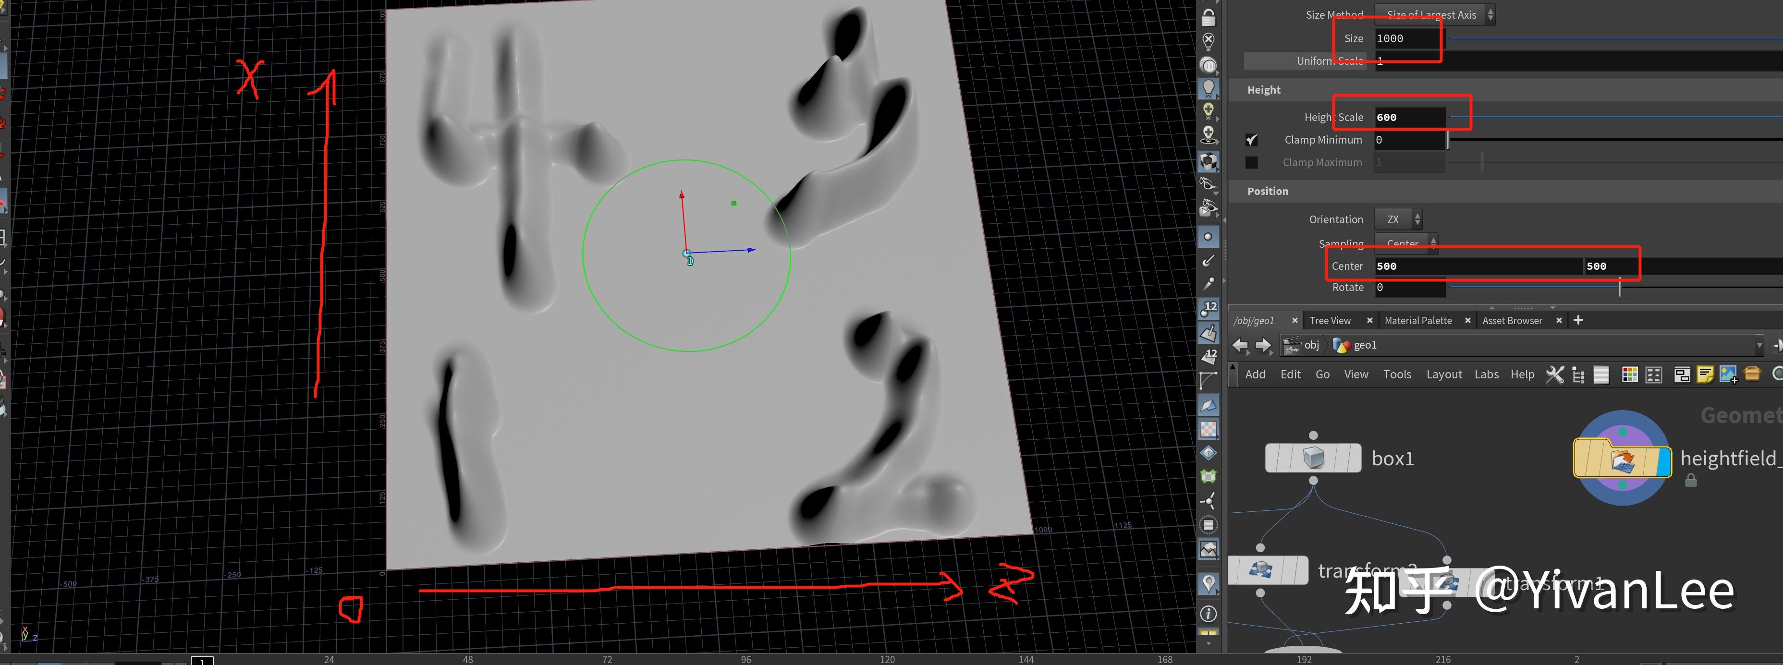Add a sticky note using the note icon
1783x665 pixels.
pos(1706,375)
